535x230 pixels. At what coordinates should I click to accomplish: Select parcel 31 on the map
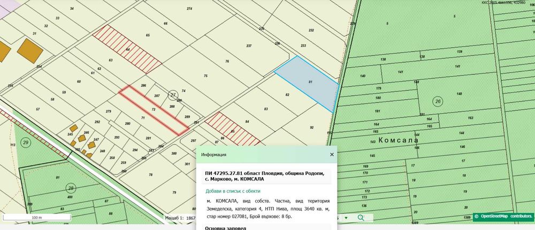click(34, 33)
